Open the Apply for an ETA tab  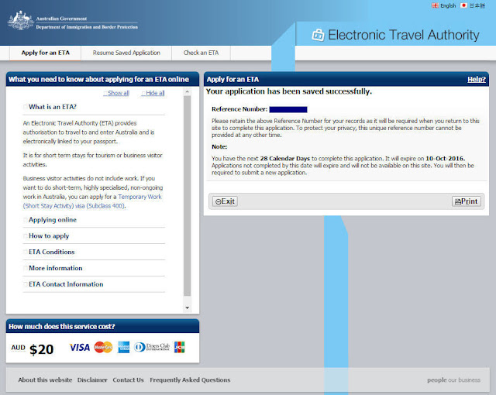click(45, 53)
